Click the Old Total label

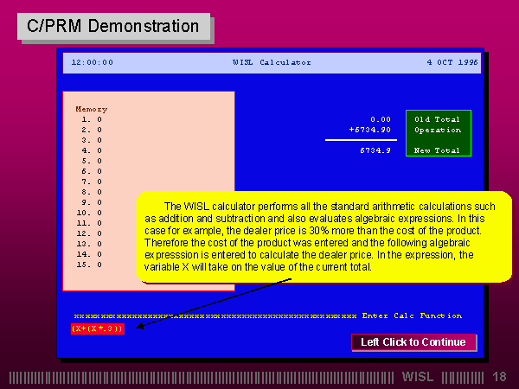pyautogui.click(x=435, y=119)
